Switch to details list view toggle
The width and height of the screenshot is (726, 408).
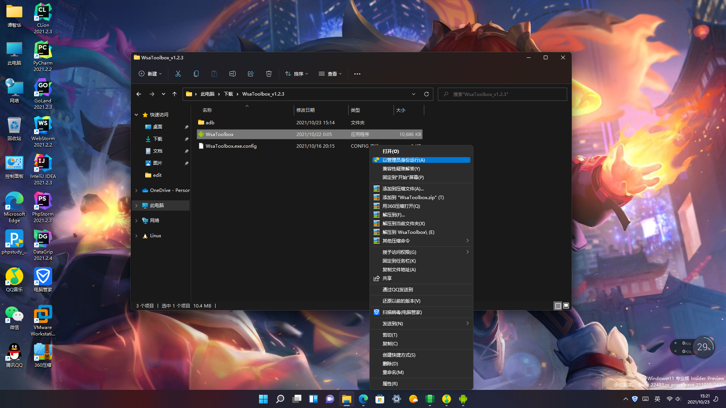point(558,306)
